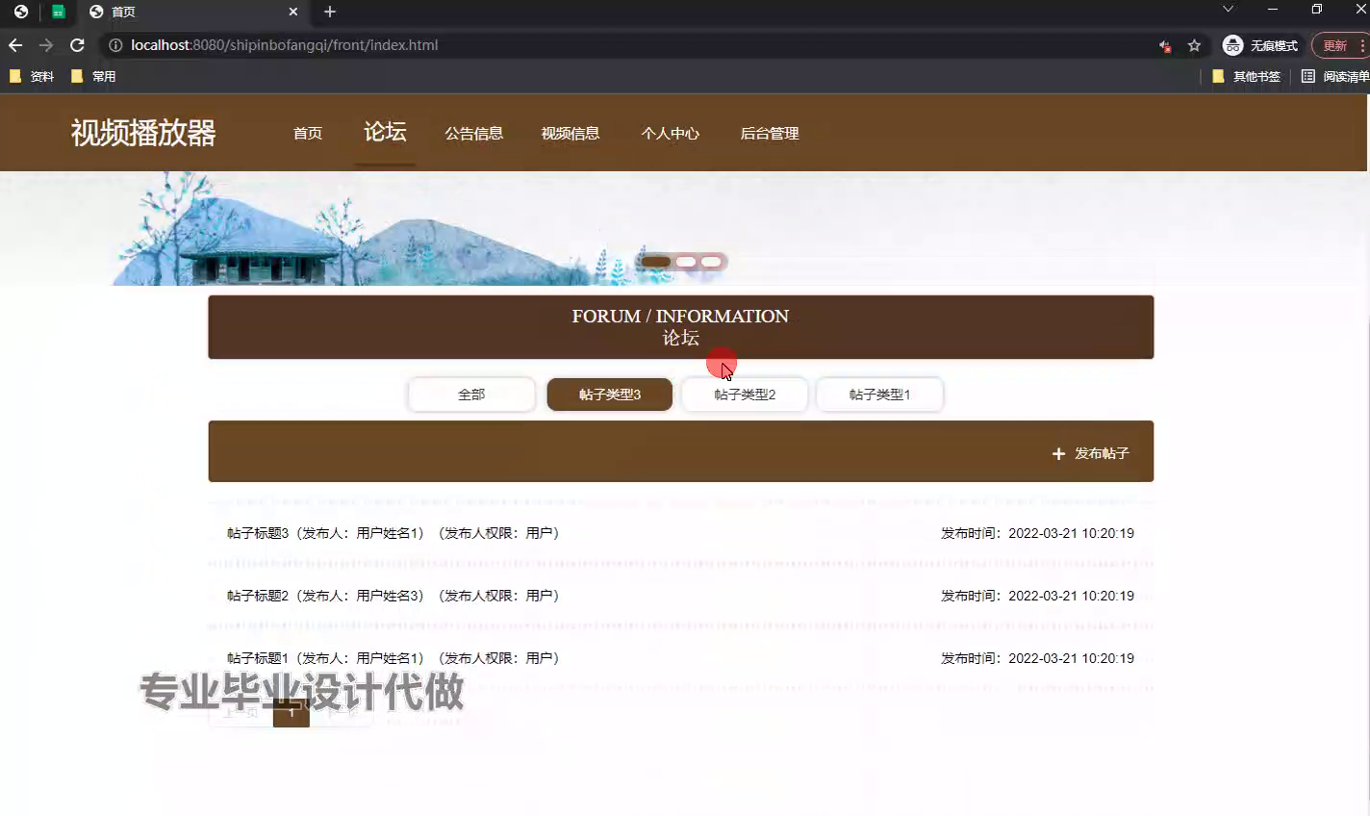Click the 发布帖子 publish post button
The image size is (1370, 816).
[x=1091, y=453]
